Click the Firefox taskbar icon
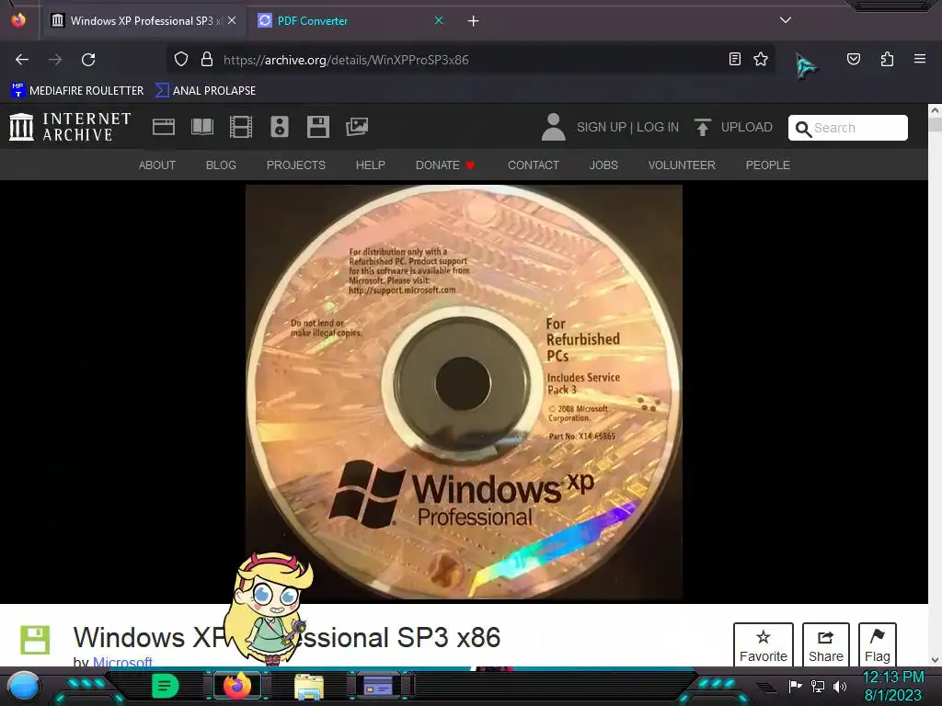The width and height of the screenshot is (942, 706). 237,686
